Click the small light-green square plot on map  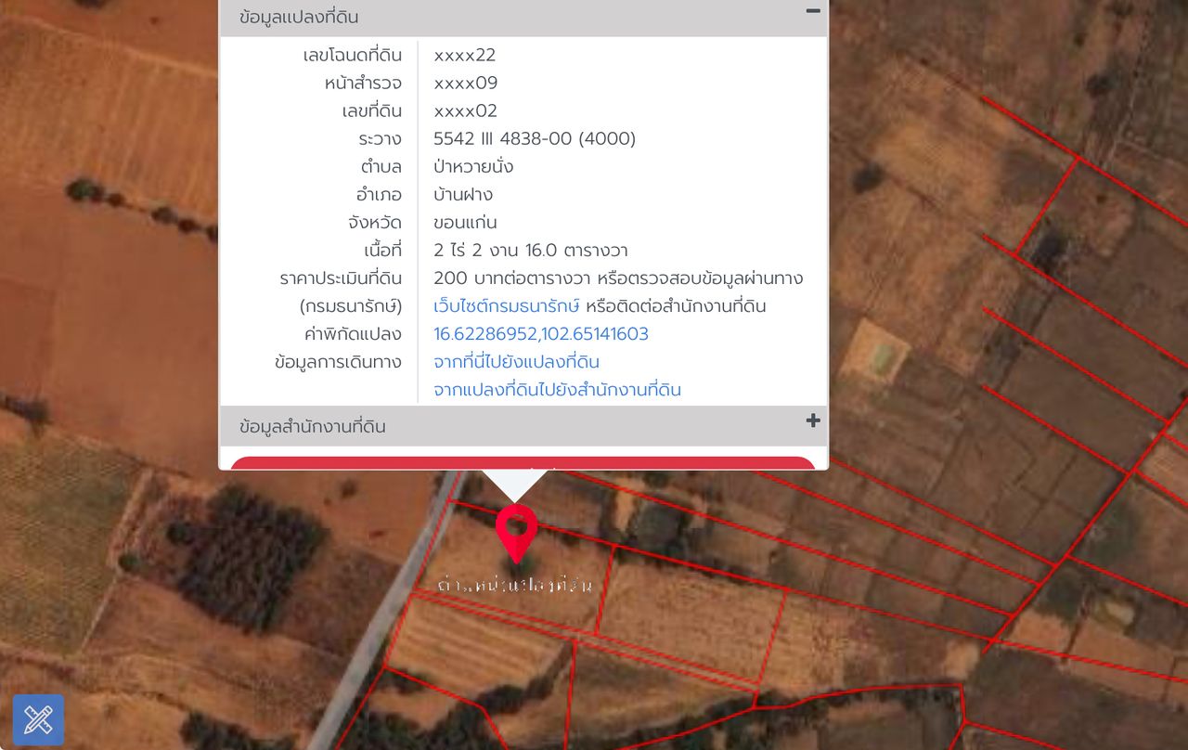(874, 353)
